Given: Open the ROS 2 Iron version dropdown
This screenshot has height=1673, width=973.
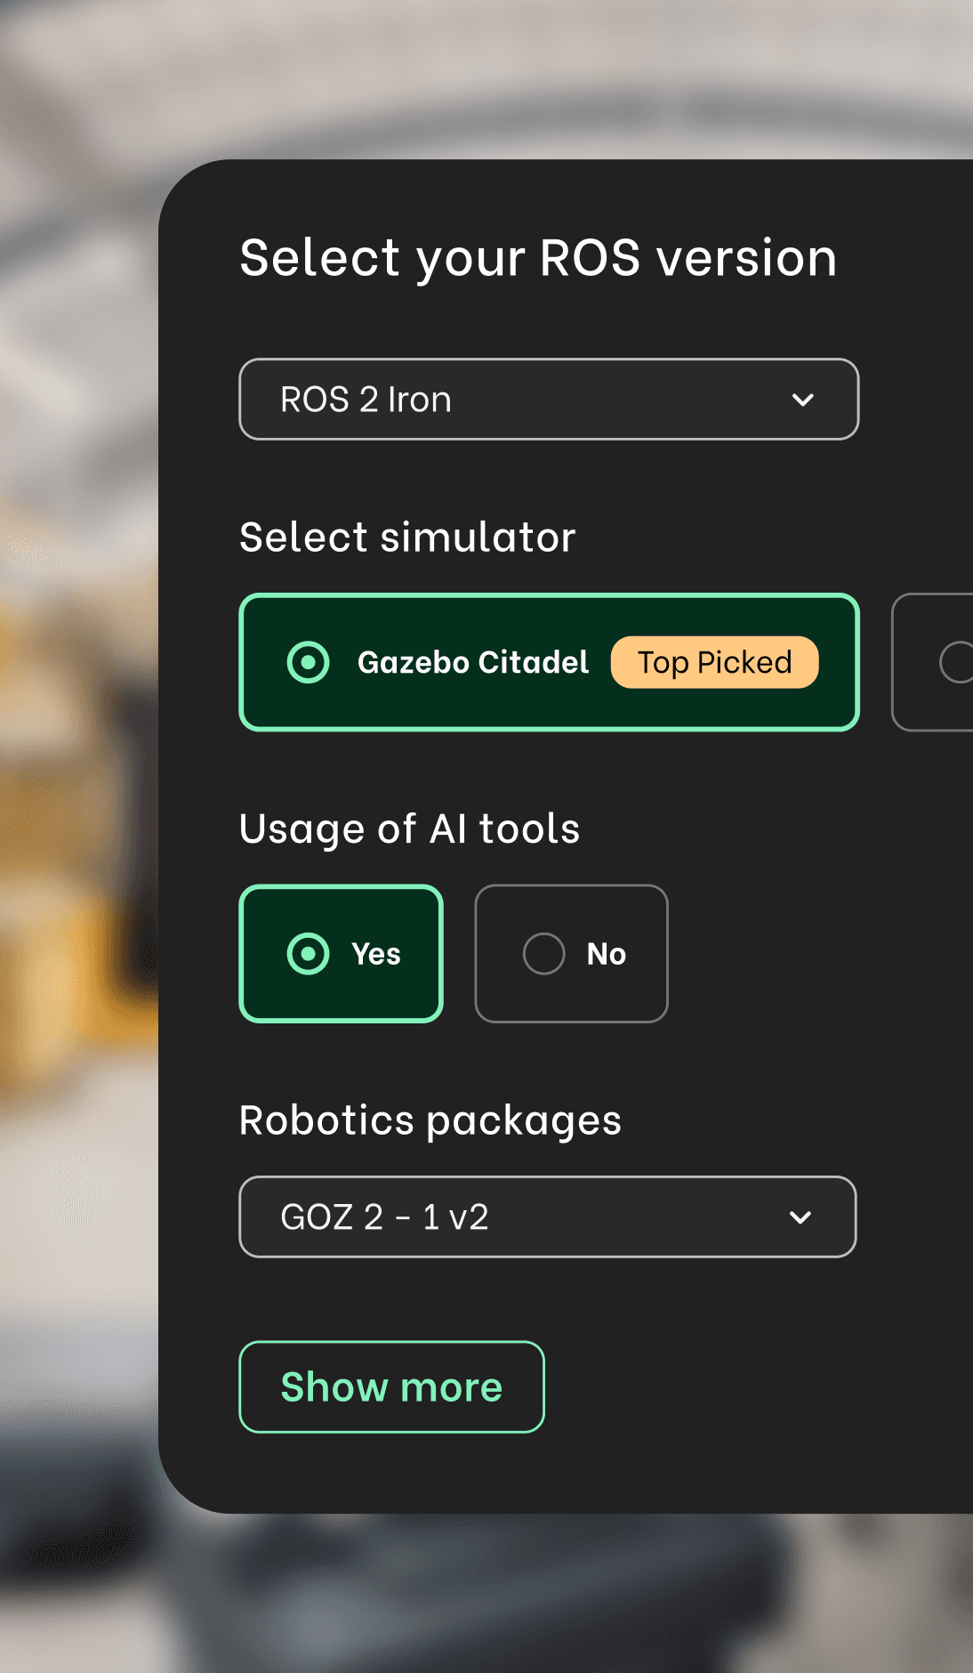Looking at the screenshot, I should tap(549, 400).
